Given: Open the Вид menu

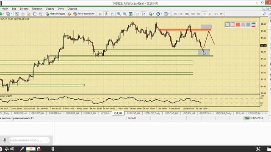Looking at the screenshot, I should (14, 8).
